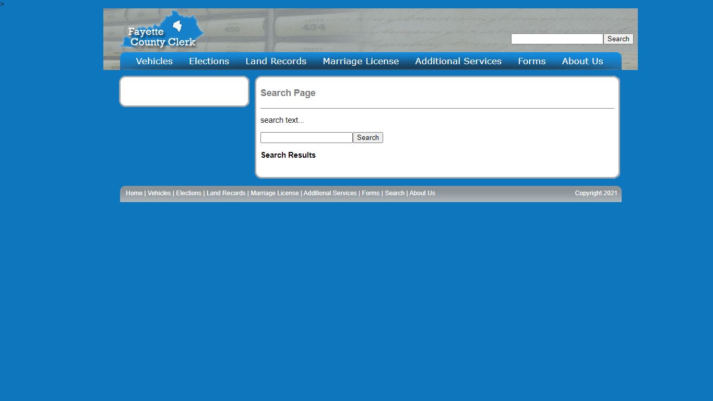The width and height of the screenshot is (713, 401).
Task: Click the Fayette County Clerk logo
Action: point(162,30)
